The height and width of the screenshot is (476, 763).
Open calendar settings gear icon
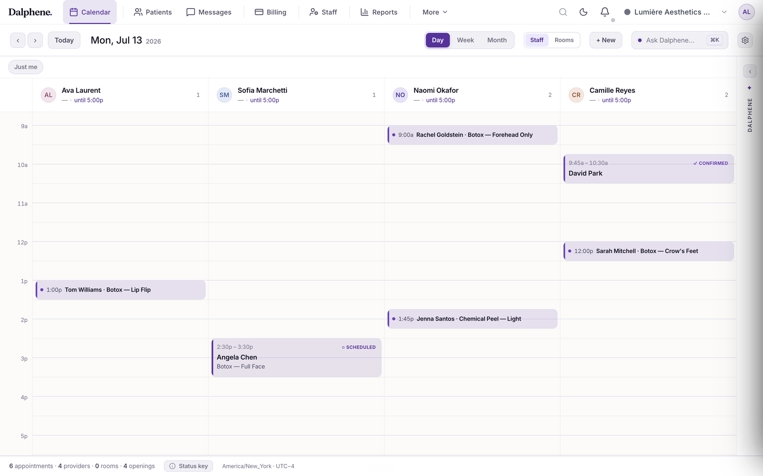(745, 41)
